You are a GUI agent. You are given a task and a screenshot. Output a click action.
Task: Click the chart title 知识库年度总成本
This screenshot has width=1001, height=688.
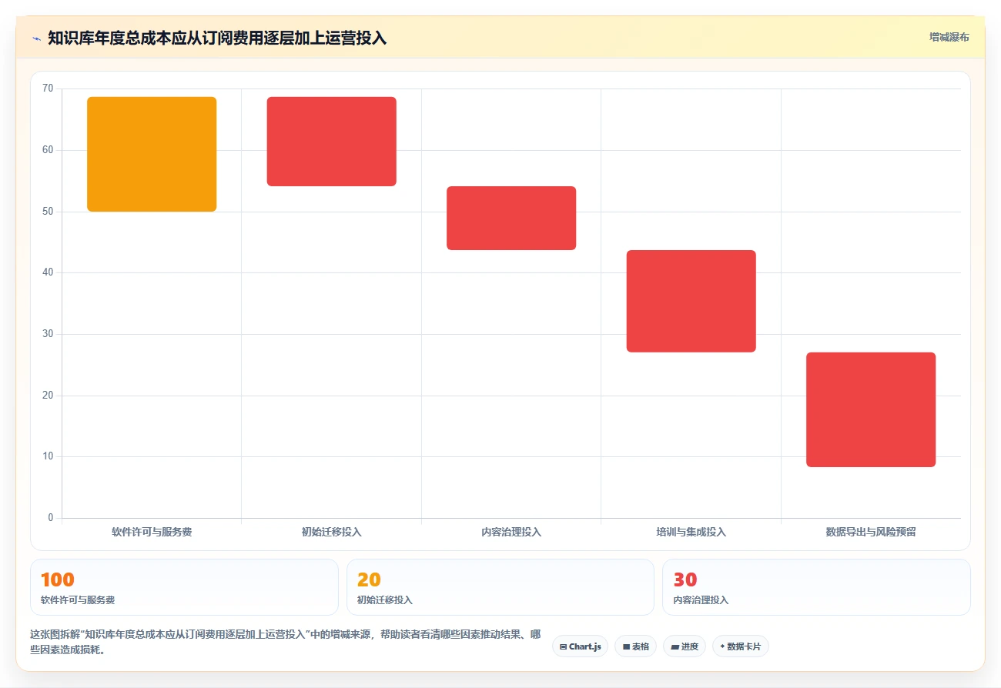[x=217, y=38]
